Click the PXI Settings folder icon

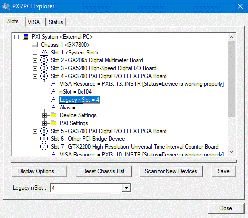click(x=54, y=123)
